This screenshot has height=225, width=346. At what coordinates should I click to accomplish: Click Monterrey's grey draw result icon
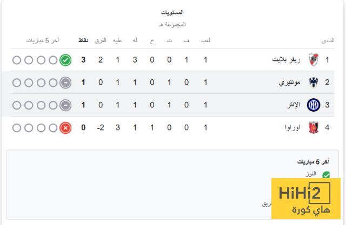[x=65, y=83]
